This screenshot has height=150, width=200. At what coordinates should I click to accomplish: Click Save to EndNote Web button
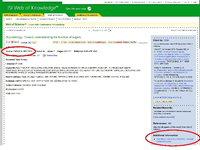97,42
